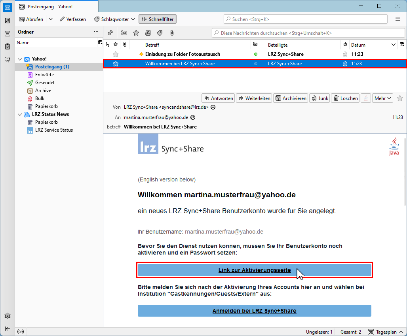Open the Schlagwörter dropdown
This screenshot has width=407, height=336.
pos(115,19)
